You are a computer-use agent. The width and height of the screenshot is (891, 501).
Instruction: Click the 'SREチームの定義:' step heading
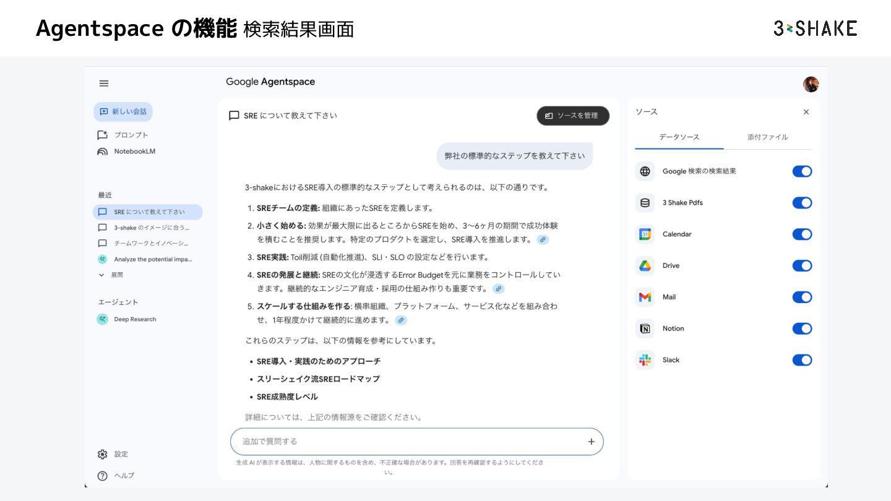click(x=288, y=208)
